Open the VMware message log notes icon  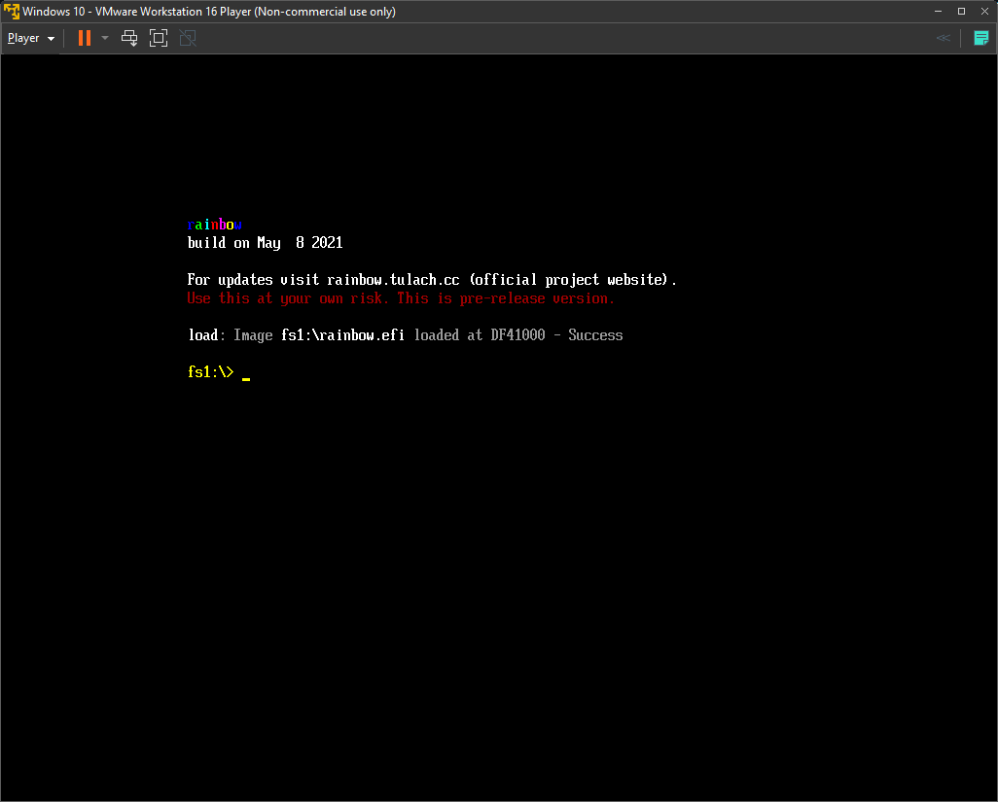(x=980, y=38)
